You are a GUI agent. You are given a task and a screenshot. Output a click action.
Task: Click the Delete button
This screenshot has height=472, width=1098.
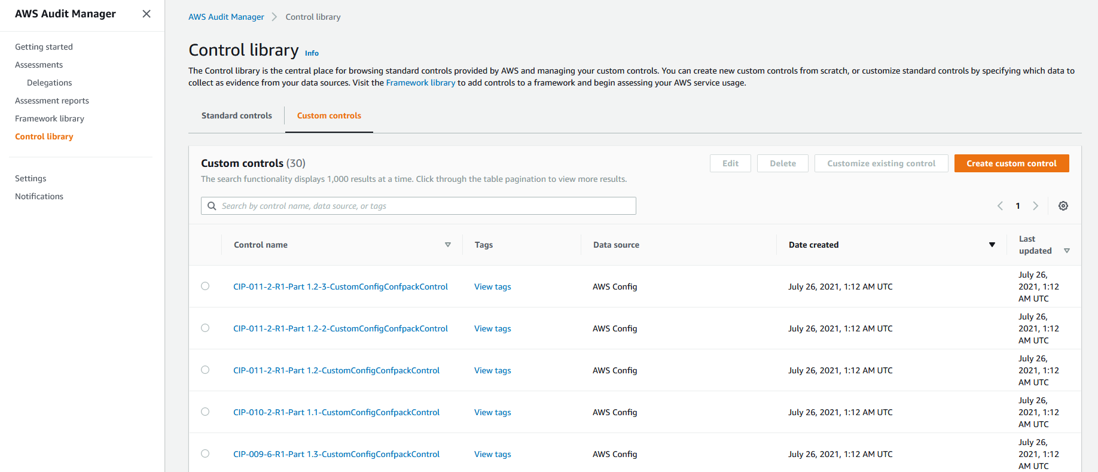pyautogui.click(x=782, y=163)
